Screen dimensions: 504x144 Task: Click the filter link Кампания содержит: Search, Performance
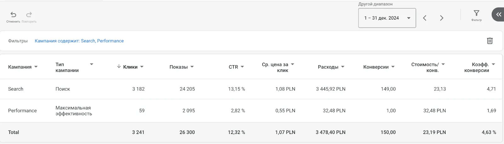[x=79, y=41]
